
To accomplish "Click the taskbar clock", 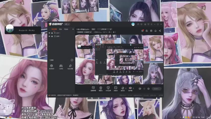I will point(203,117).
